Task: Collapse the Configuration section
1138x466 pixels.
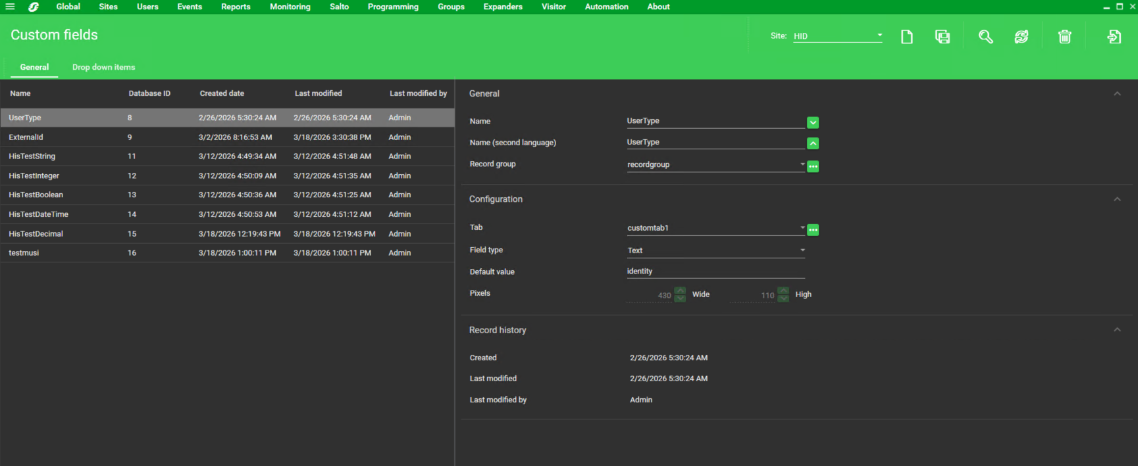Action: click(1117, 199)
